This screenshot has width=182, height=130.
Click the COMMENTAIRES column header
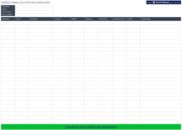coord(161,19)
